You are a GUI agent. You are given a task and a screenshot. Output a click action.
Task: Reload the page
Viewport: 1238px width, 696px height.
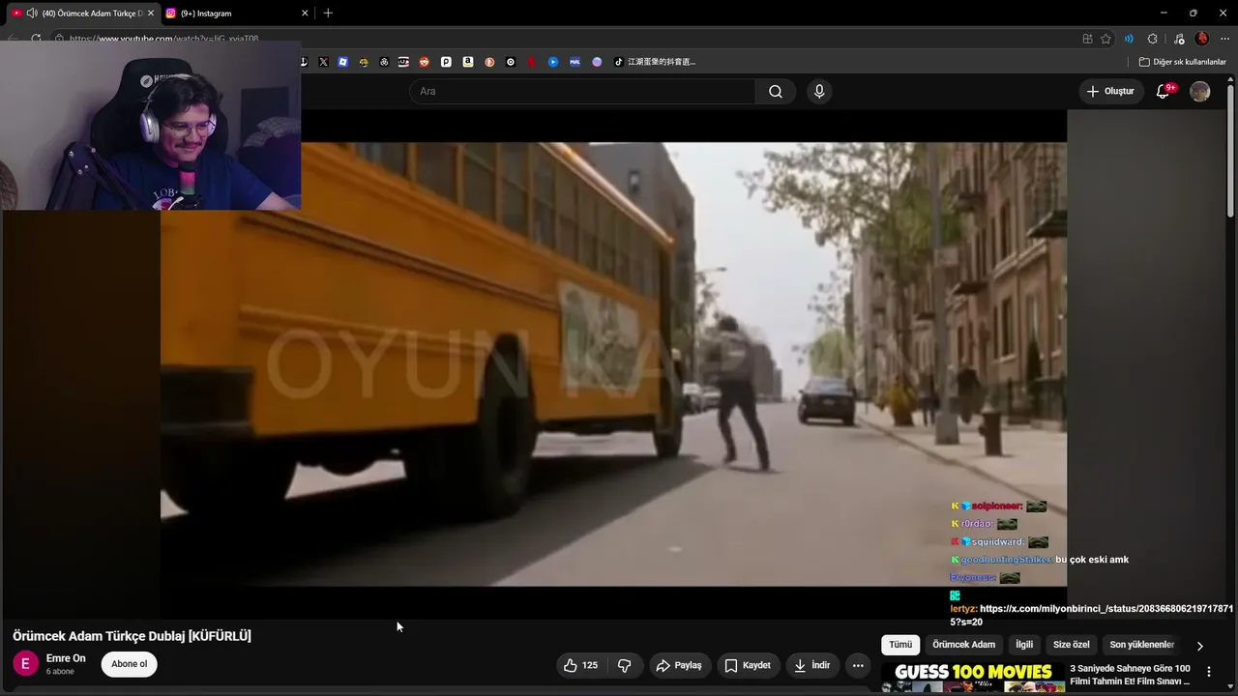36,39
